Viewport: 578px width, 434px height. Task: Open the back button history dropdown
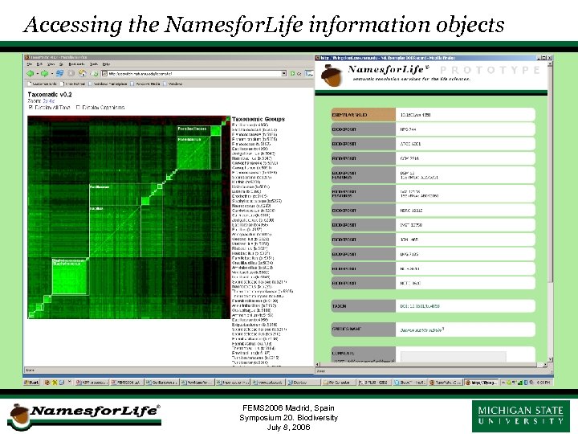point(37,74)
